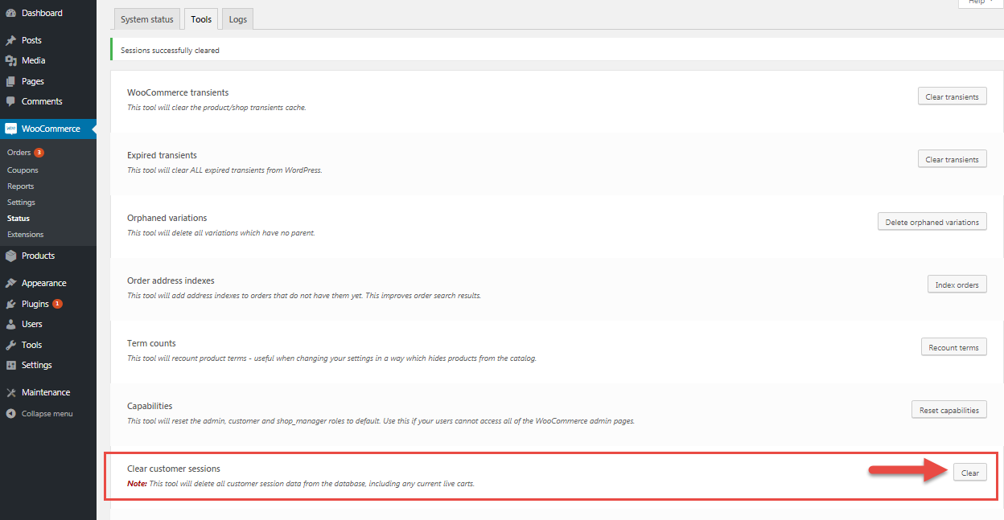Open the Media menu label
The width and height of the screenshot is (1004, 520).
point(33,60)
